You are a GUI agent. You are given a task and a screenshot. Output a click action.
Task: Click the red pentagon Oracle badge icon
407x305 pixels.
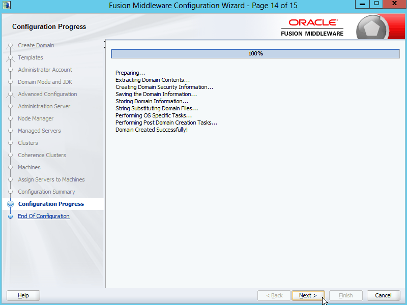pos(373,28)
